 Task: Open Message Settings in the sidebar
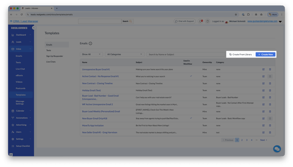(20, 102)
